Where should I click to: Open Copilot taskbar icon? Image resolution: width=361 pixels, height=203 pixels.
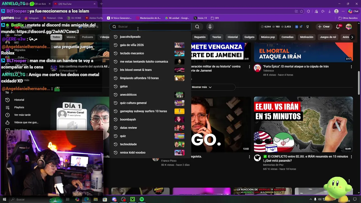[77, 199]
